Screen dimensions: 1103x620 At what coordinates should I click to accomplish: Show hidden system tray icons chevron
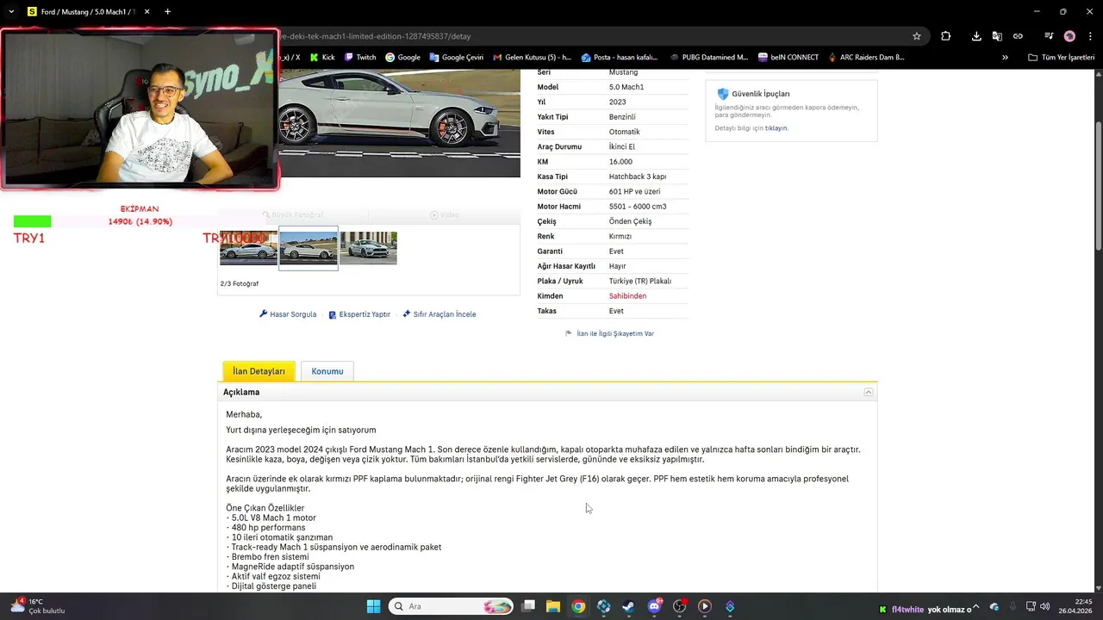pos(975,606)
